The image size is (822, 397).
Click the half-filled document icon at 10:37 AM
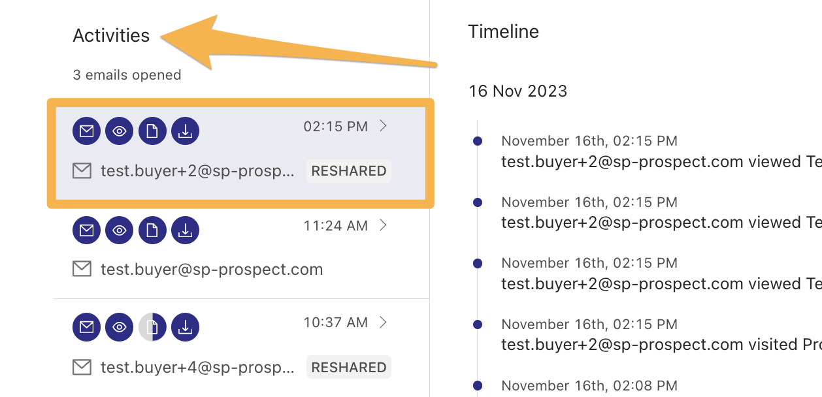pos(152,327)
